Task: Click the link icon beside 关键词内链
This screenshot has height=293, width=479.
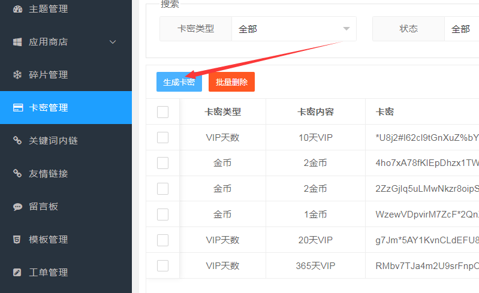Action: pos(17,141)
